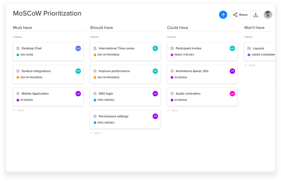The height and width of the screenshot is (181, 281).
Task: Add item under Must have column
Action: [19, 110]
